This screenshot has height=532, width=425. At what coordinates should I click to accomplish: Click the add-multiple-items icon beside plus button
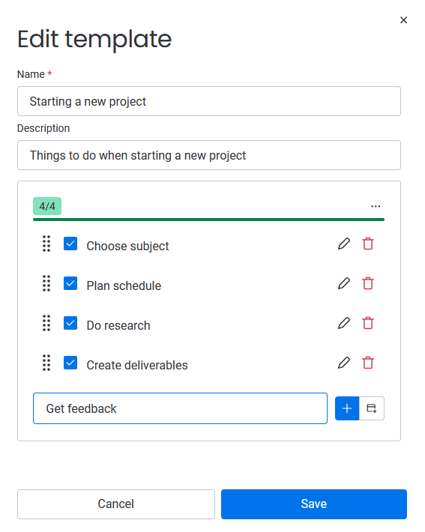coord(372,408)
